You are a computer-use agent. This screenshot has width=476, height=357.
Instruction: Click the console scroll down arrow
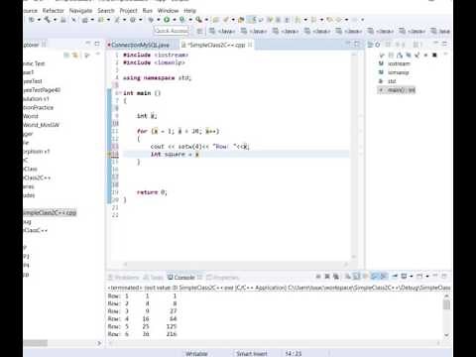pyautogui.click(x=446, y=334)
